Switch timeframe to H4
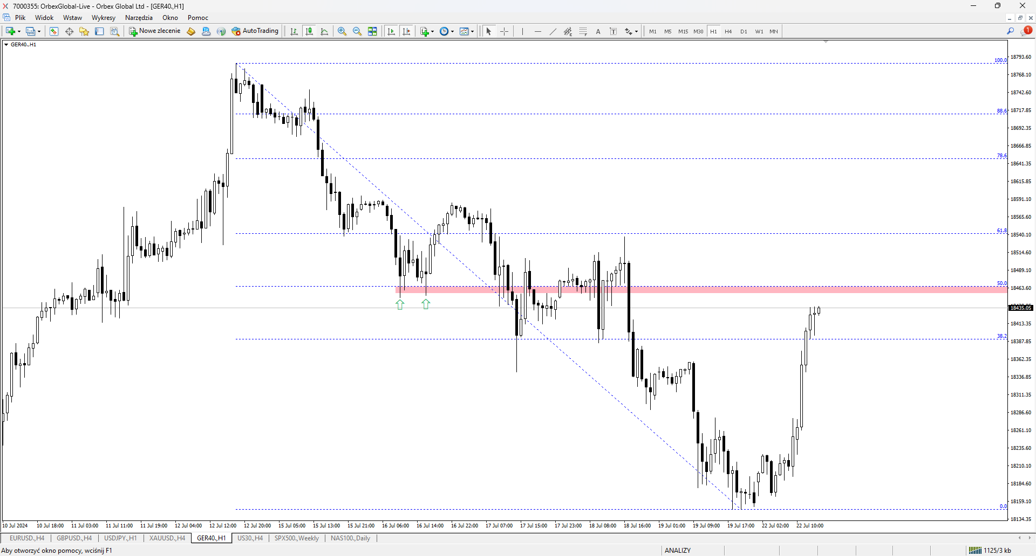Viewport: 1036px width, 556px height. pos(728,31)
